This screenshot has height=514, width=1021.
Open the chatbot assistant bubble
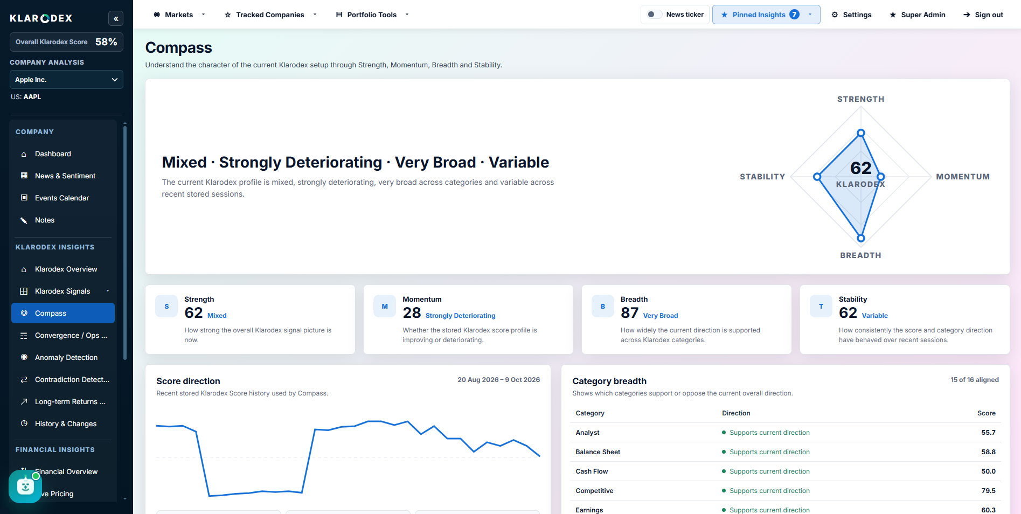(25, 487)
